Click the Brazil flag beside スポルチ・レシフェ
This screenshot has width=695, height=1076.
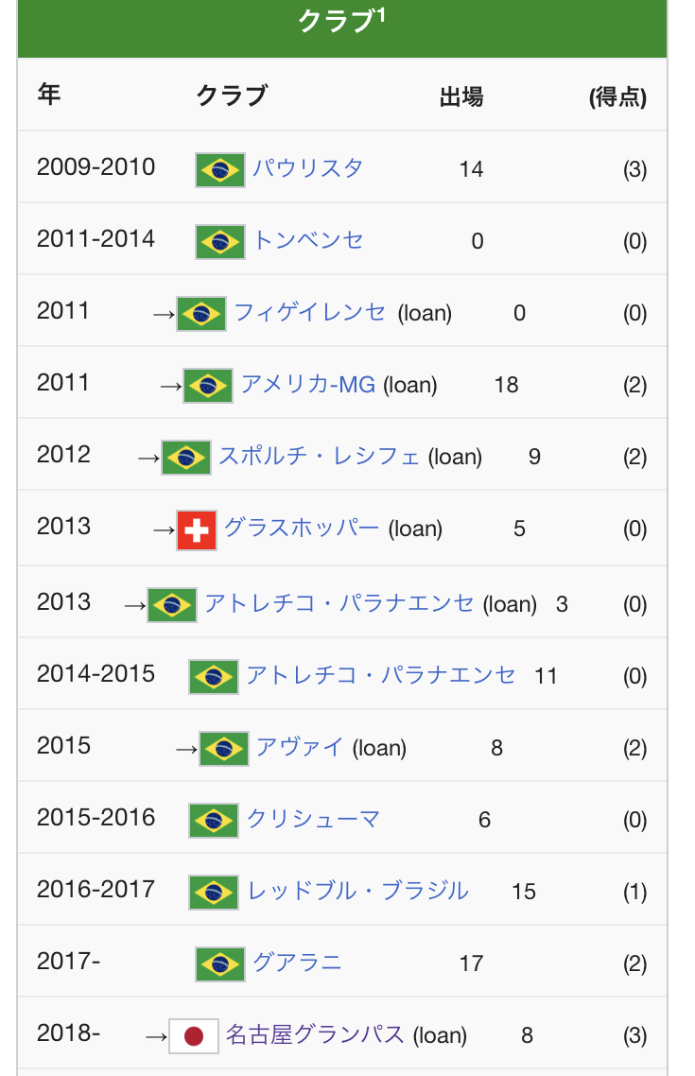click(186, 458)
